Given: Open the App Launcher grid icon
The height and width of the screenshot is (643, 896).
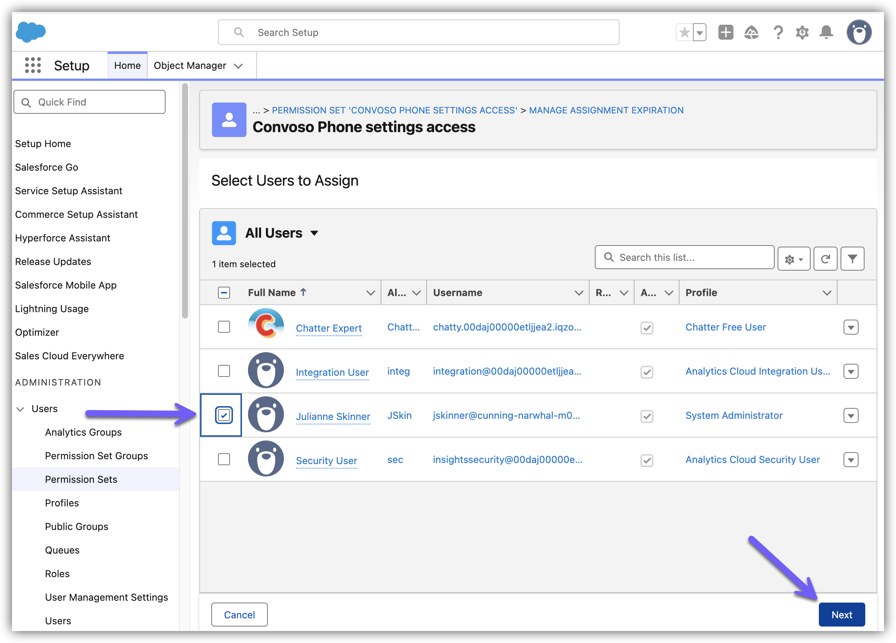Looking at the screenshot, I should click(x=33, y=65).
